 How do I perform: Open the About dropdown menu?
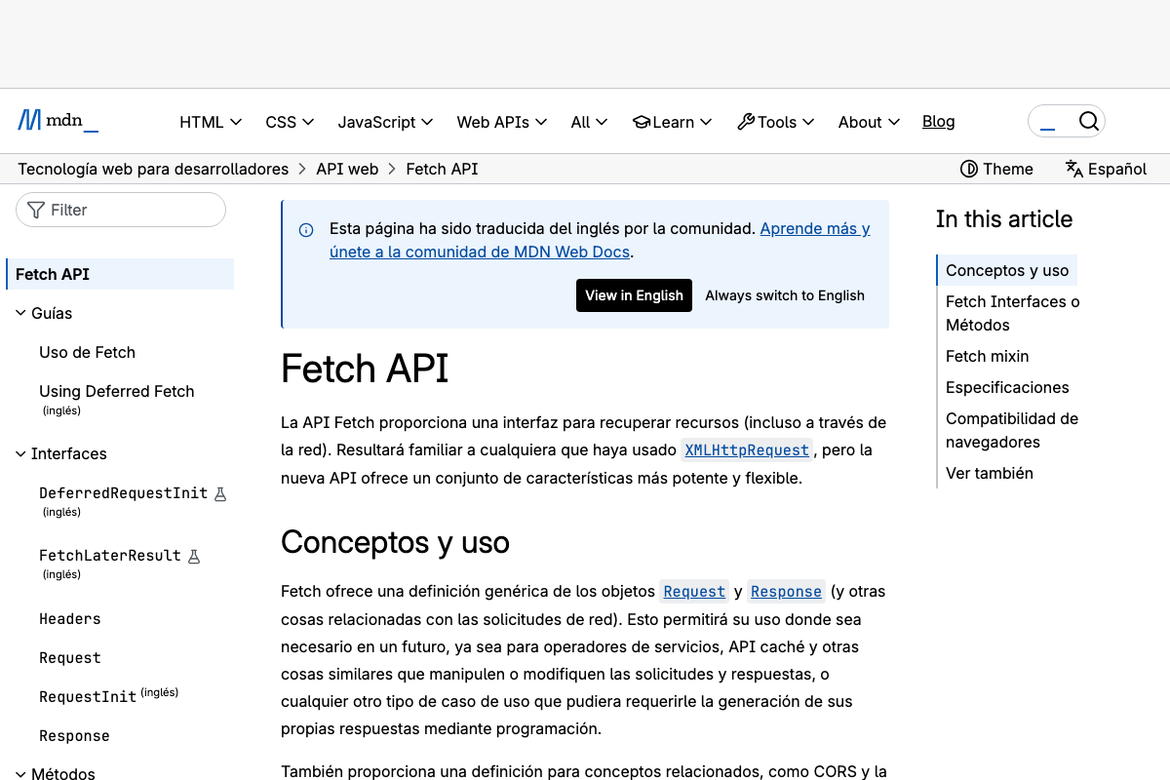coord(869,122)
